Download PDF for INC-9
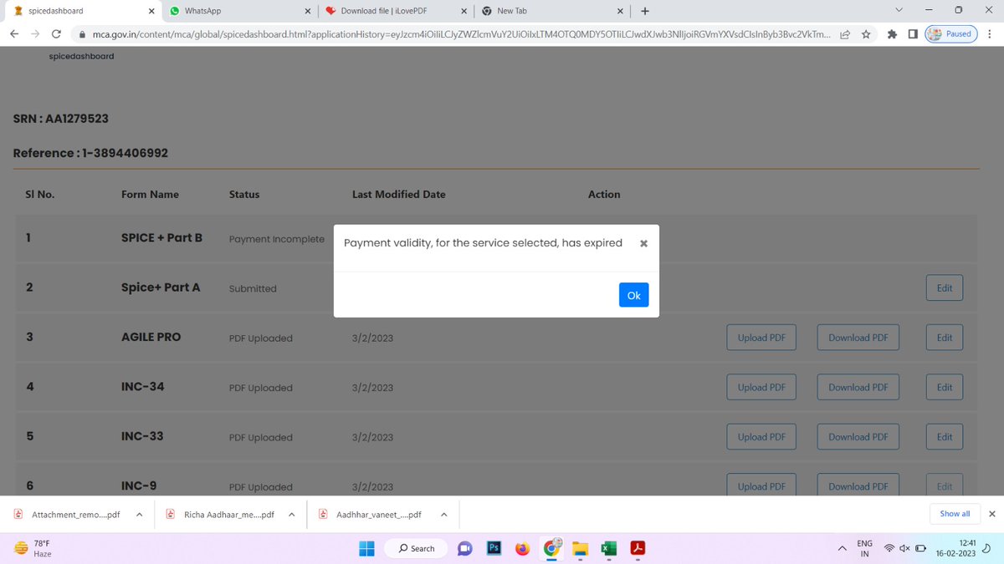Image resolution: width=1004 pixels, height=564 pixels. click(x=858, y=485)
